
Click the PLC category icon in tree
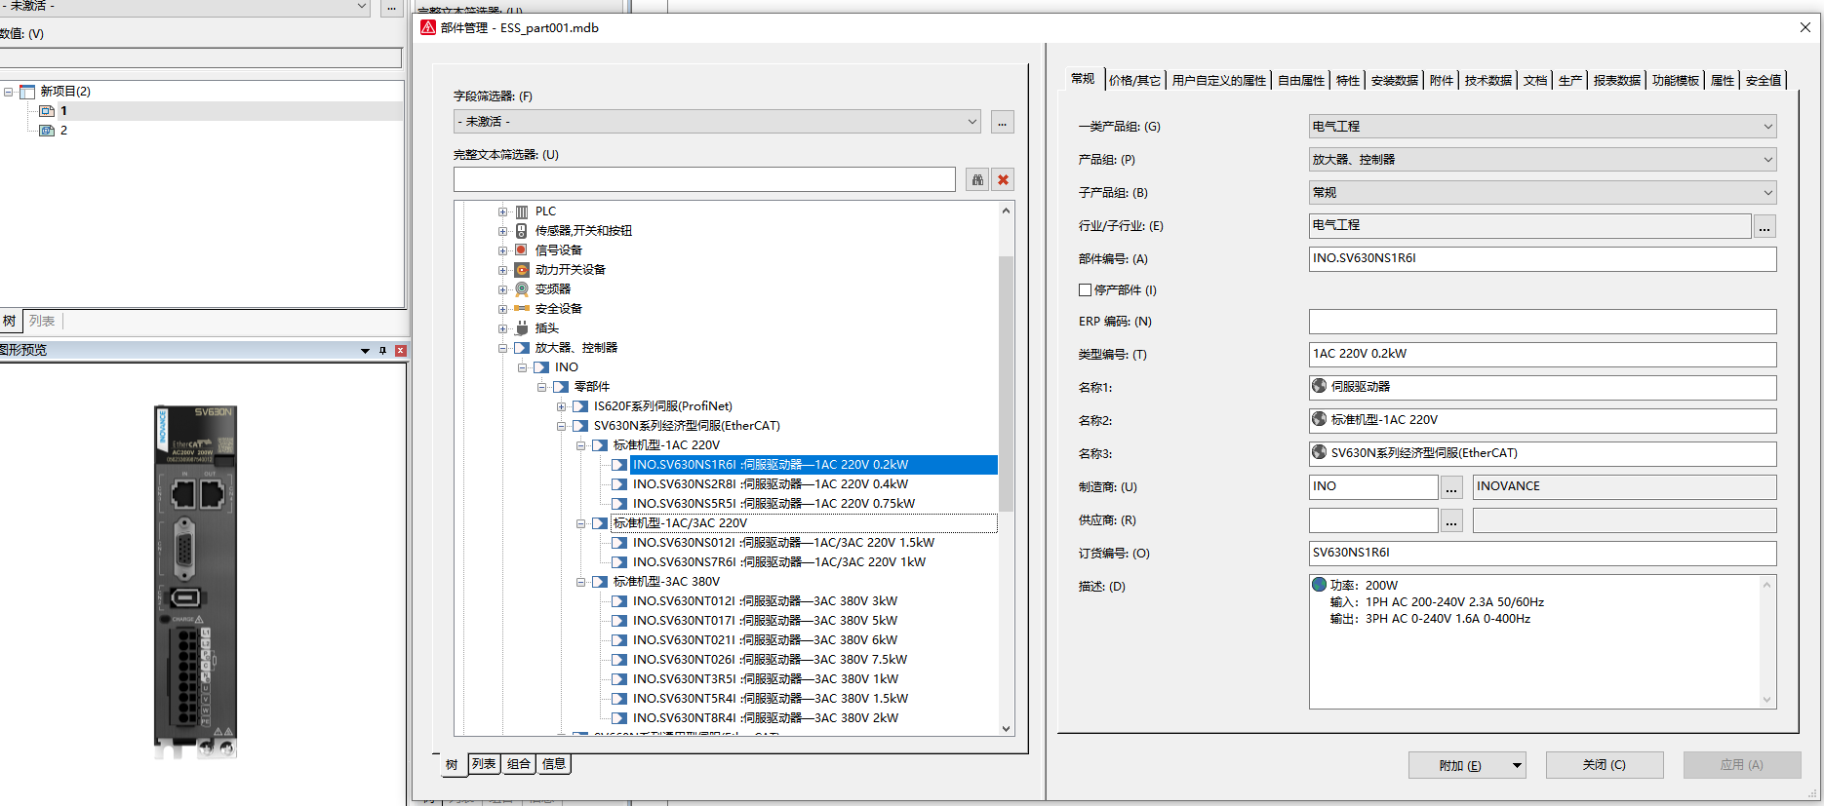(x=522, y=211)
